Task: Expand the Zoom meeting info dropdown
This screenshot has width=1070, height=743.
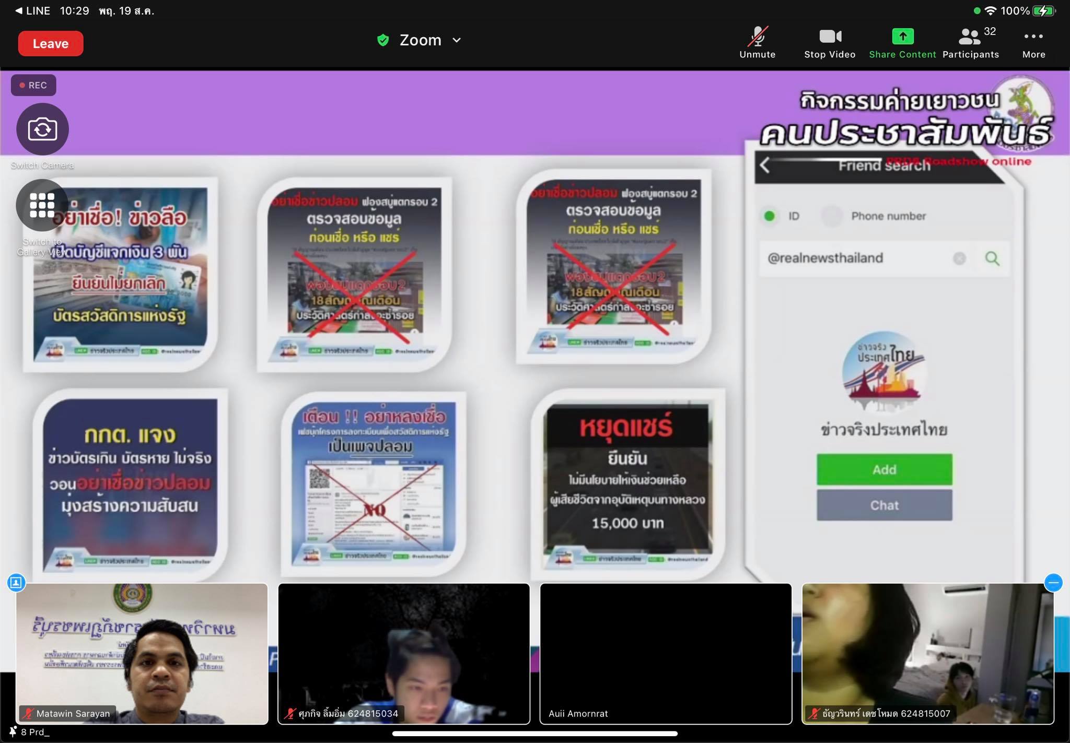Action: point(457,40)
